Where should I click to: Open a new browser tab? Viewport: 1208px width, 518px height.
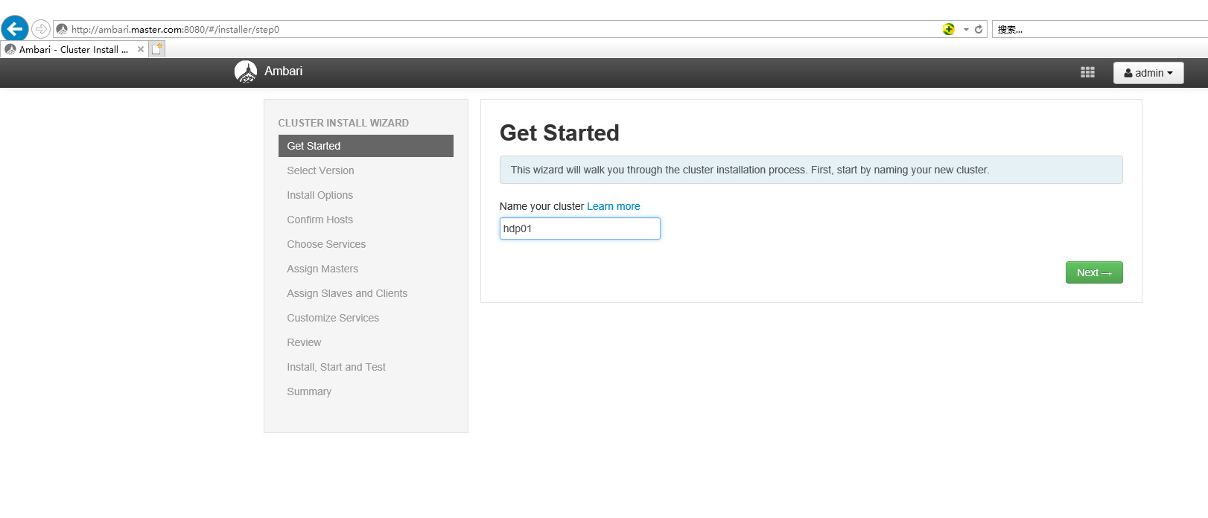point(157,49)
